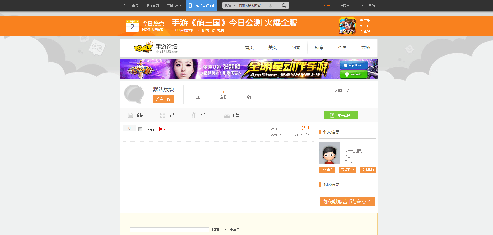493x235 pixels.
Task: Click the reply count 0 box
Action: pos(129,128)
